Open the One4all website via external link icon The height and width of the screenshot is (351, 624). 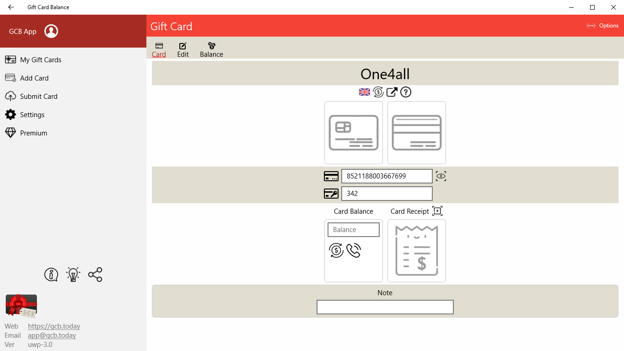point(392,92)
